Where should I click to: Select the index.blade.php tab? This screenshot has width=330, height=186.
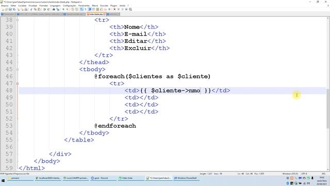(96, 14)
